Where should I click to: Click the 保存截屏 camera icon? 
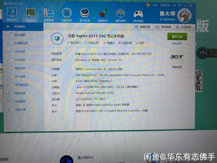[x=157, y=27]
